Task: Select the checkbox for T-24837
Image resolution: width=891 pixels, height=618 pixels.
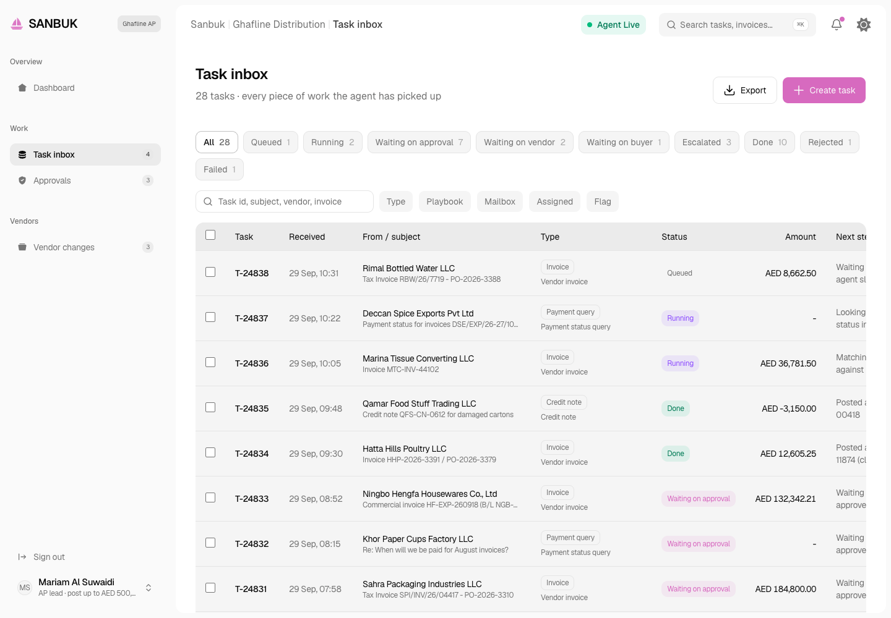Action: [x=210, y=317]
